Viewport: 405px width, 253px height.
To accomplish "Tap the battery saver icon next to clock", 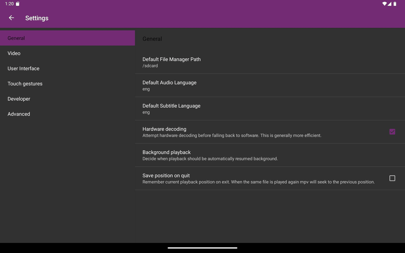I will (x=17, y=3).
